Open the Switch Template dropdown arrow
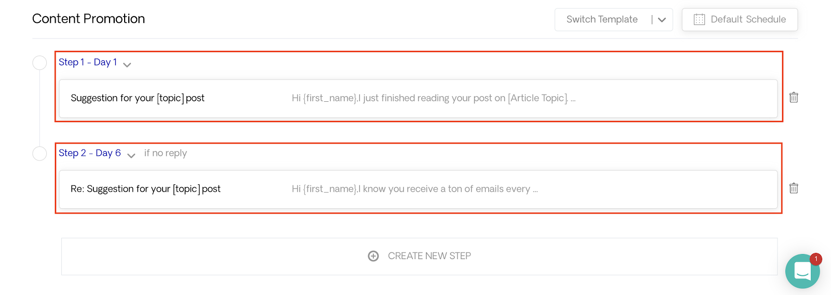831x295 pixels. 662,20
